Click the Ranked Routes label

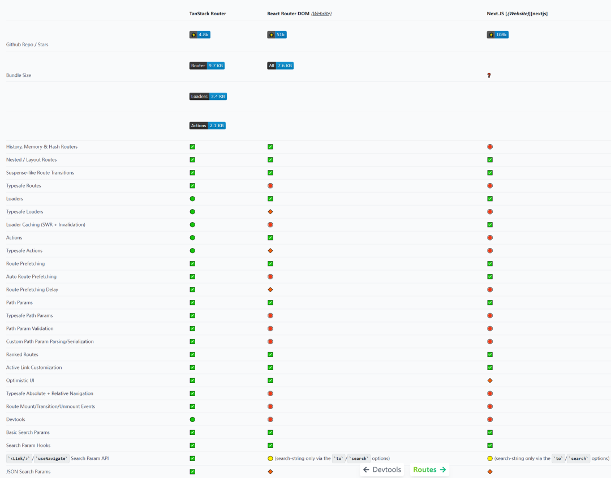22,355
